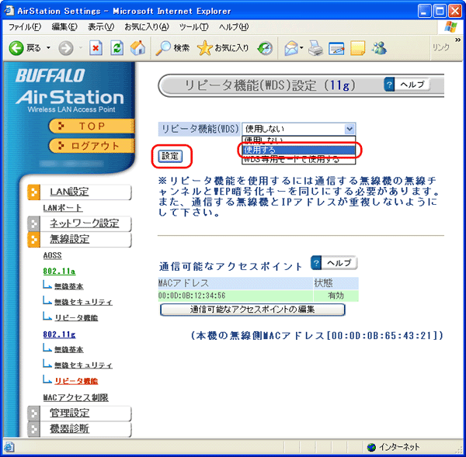
Task: Click the IE Back arrow icon
Action: pyautogui.click(x=16, y=48)
